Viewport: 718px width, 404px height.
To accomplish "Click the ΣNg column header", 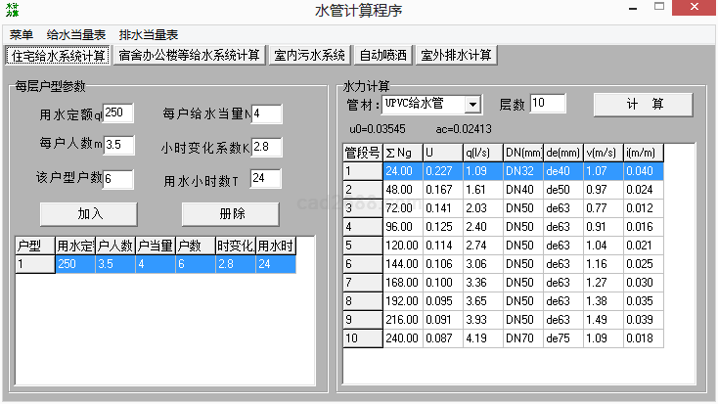I will pos(401,153).
